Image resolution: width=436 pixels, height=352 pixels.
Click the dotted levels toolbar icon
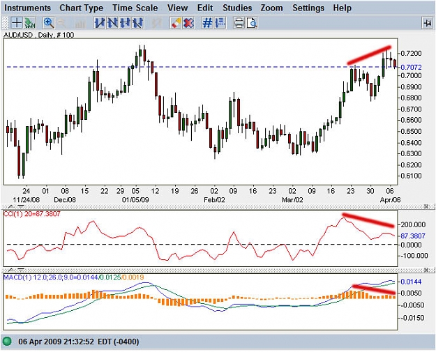pyautogui.click(x=220, y=23)
